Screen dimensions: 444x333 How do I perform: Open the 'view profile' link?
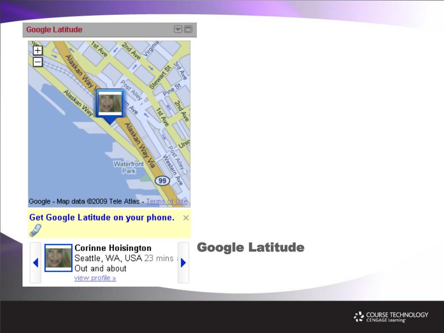click(95, 278)
